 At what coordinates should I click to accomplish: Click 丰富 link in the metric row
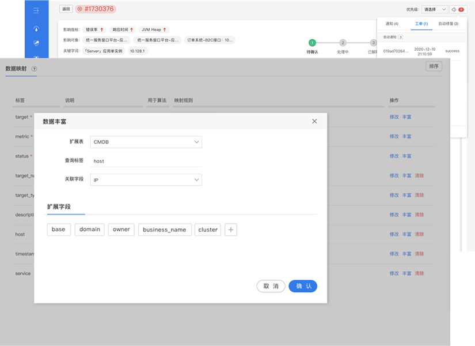407,137
